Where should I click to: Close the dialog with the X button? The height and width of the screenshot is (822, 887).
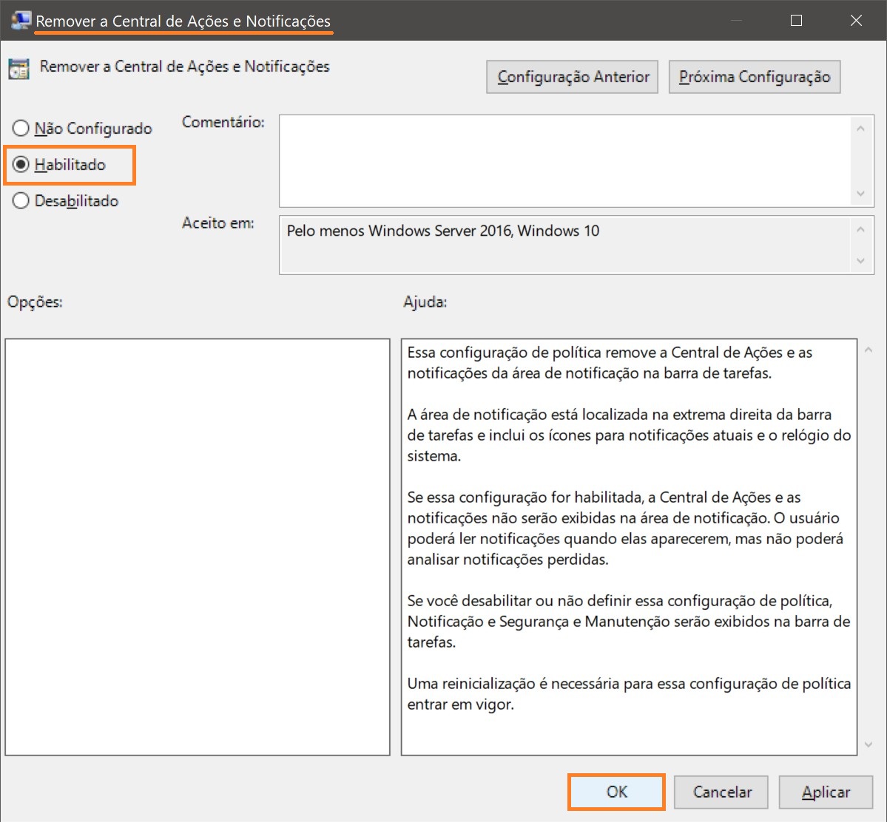[x=856, y=21]
